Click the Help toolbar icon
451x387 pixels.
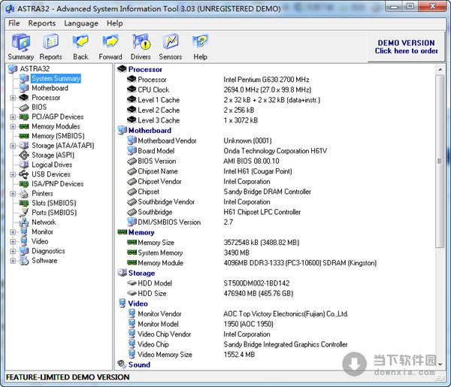pyautogui.click(x=200, y=47)
